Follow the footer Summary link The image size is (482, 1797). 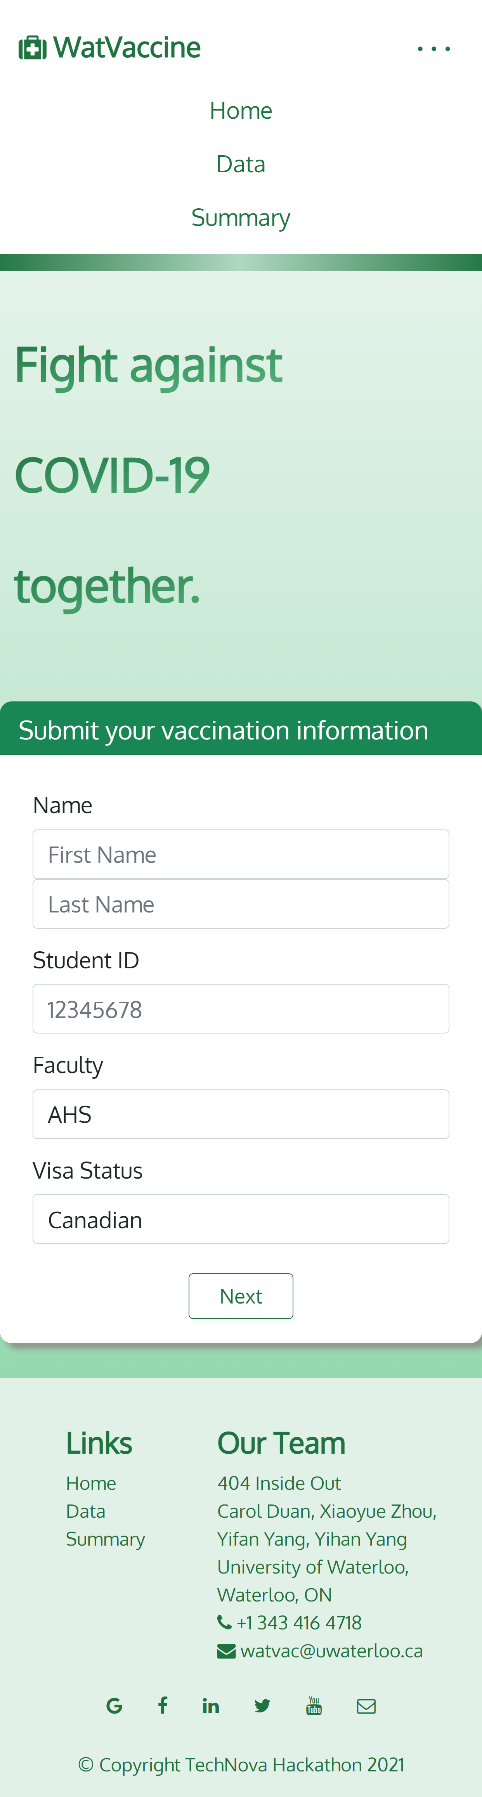click(x=105, y=1538)
